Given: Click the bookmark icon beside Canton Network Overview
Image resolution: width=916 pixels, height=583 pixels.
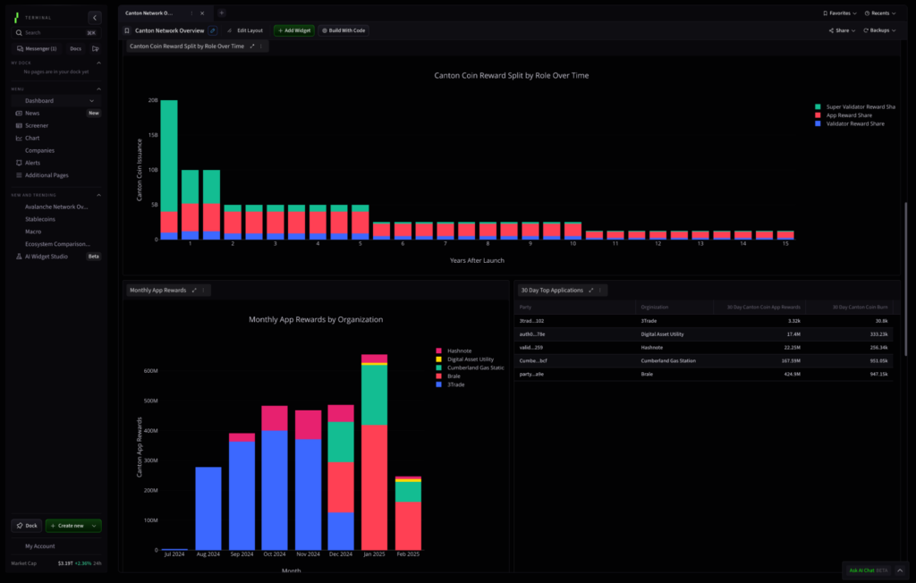Looking at the screenshot, I should click(x=127, y=30).
